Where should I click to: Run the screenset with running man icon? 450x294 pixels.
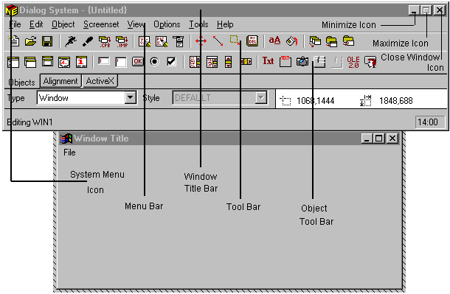click(x=70, y=41)
